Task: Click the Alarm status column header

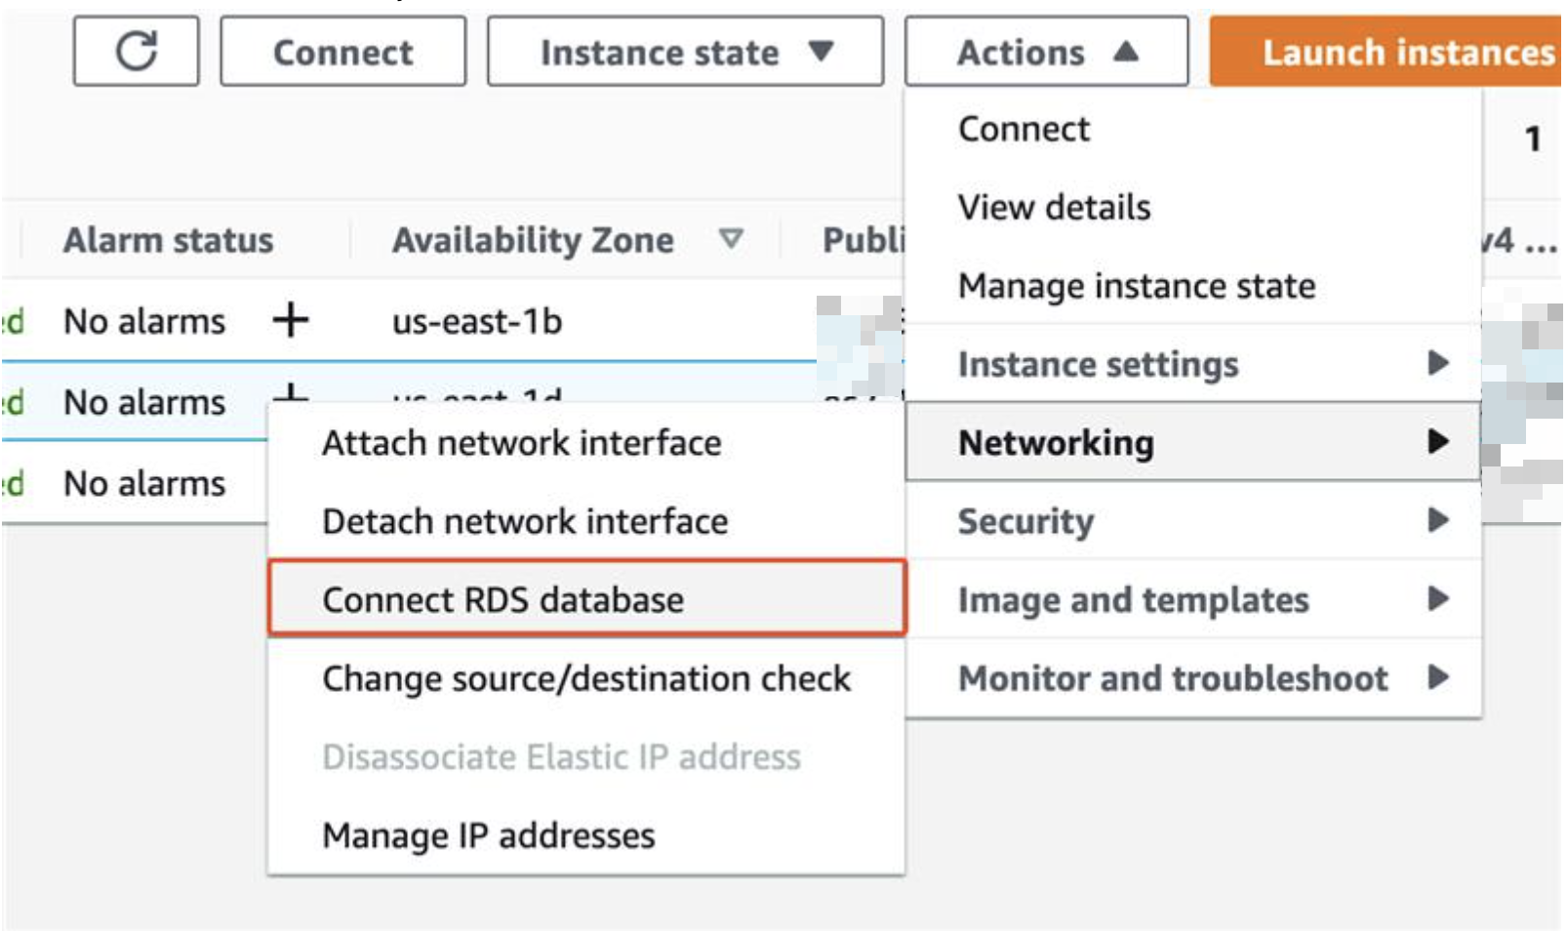Action: coord(168,240)
